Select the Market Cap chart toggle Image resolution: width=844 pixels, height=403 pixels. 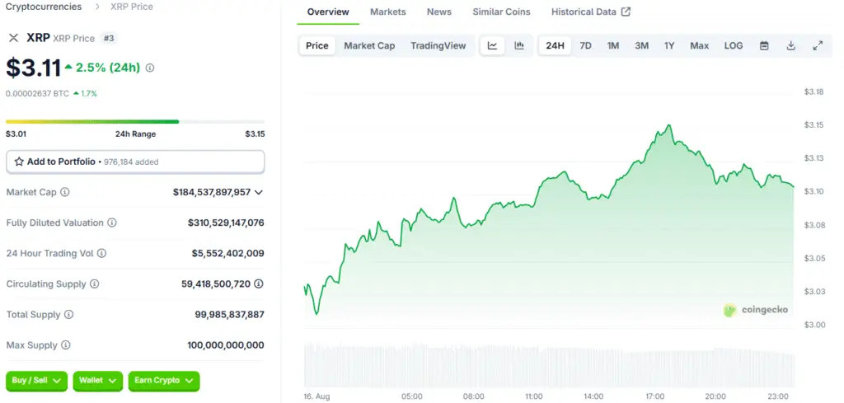click(x=369, y=45)
